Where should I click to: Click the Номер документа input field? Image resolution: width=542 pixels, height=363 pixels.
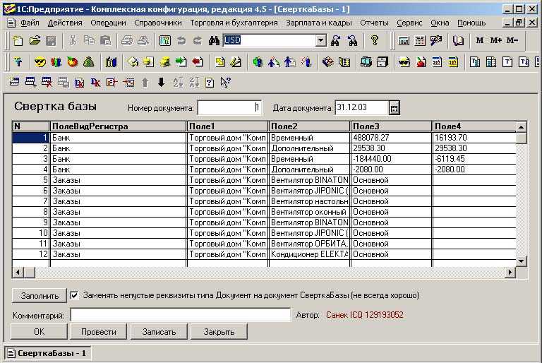[x=229, y=107]
